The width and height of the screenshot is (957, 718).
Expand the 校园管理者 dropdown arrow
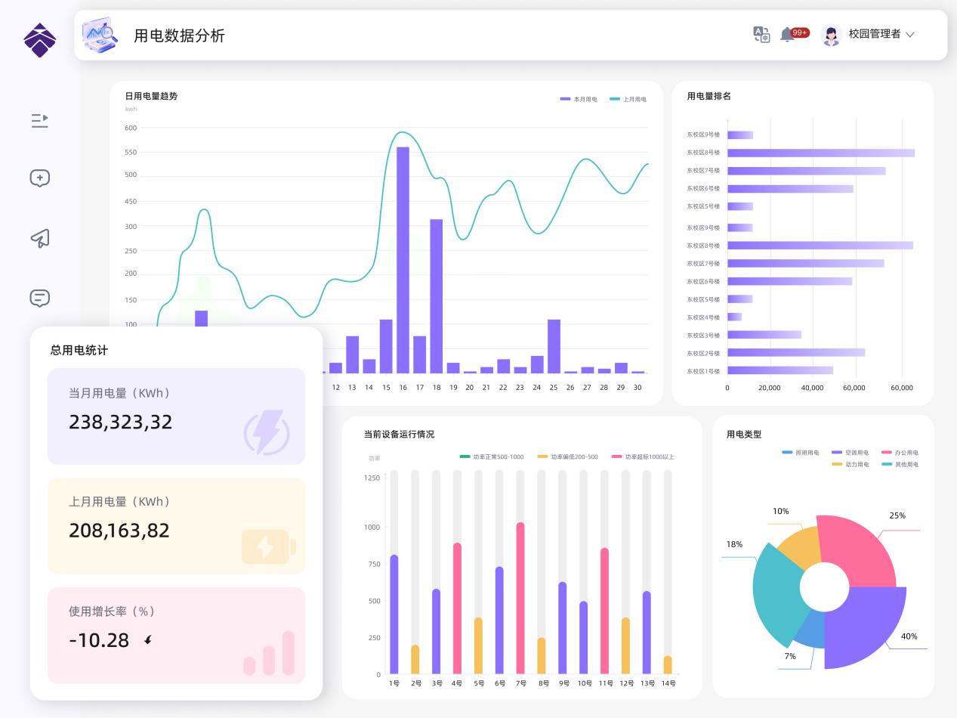tap(910, 35)
